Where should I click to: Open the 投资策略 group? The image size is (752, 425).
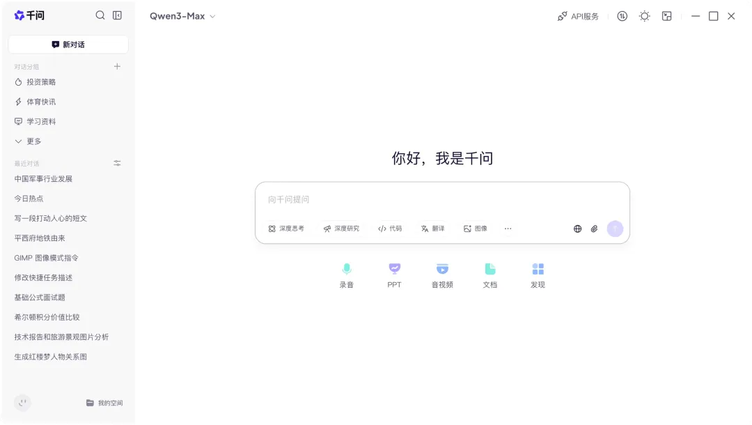(35, 82)
